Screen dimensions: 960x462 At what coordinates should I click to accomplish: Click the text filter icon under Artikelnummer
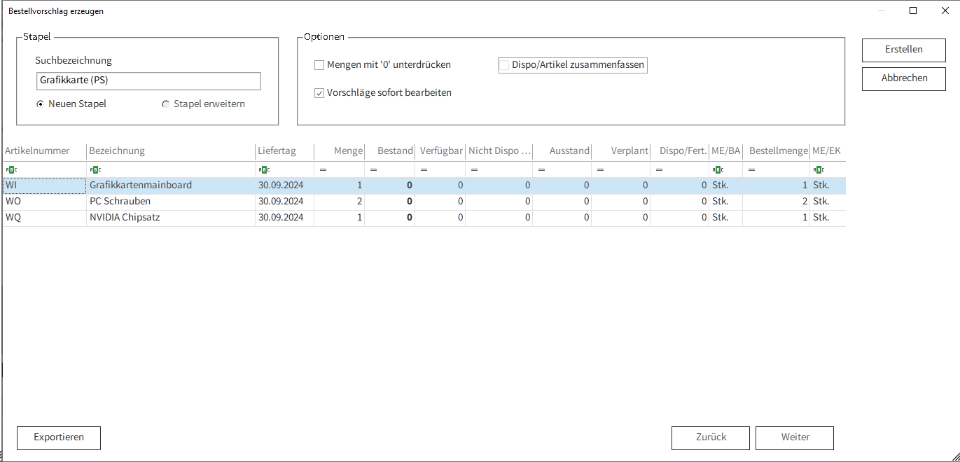[11, 169]
